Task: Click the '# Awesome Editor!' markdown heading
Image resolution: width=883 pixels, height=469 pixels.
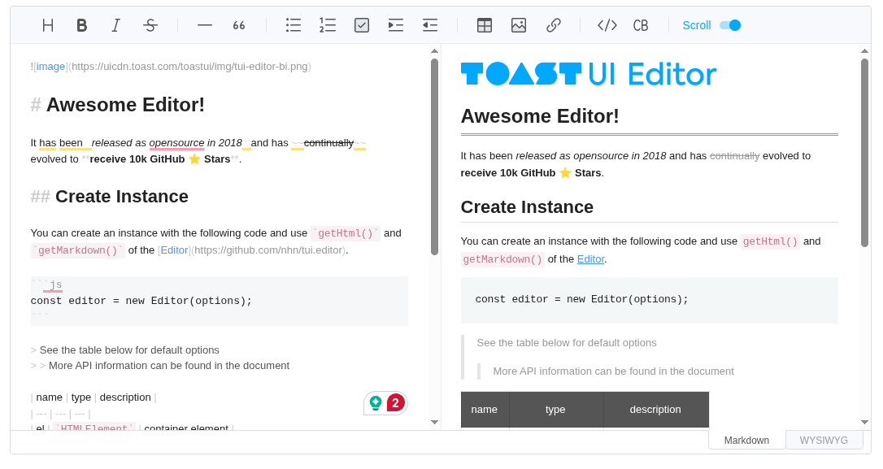Action: [118, 105]
